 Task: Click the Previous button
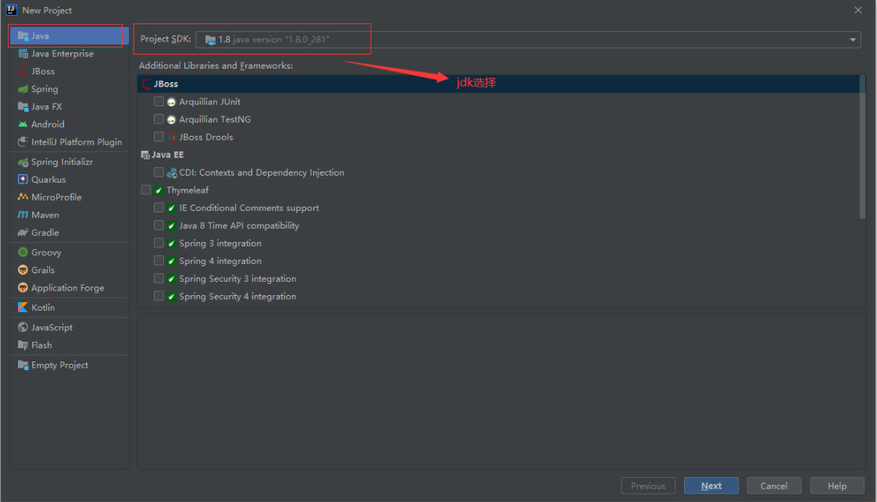(x=647, y=486)
